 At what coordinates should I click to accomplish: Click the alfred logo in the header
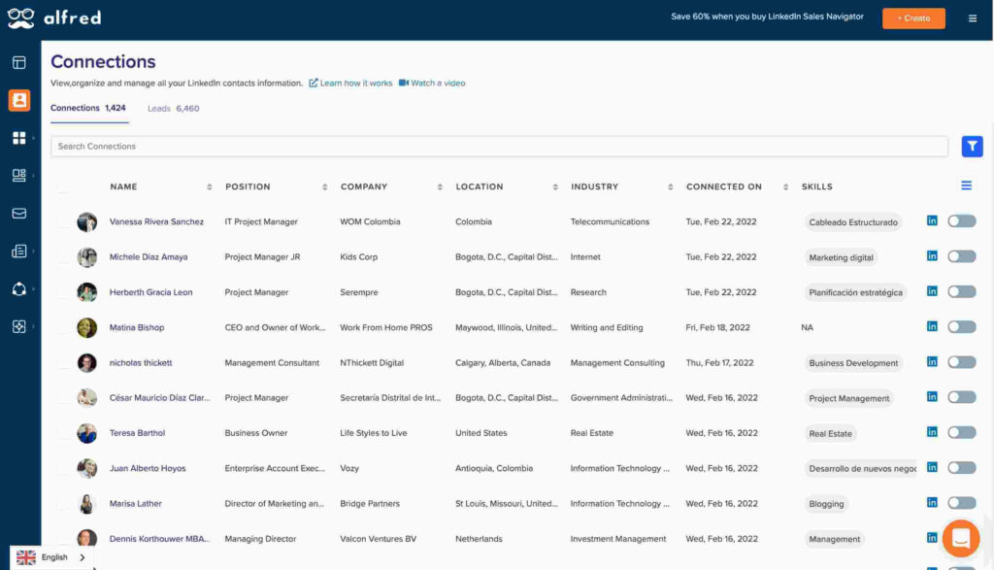(x=54, y=17)
